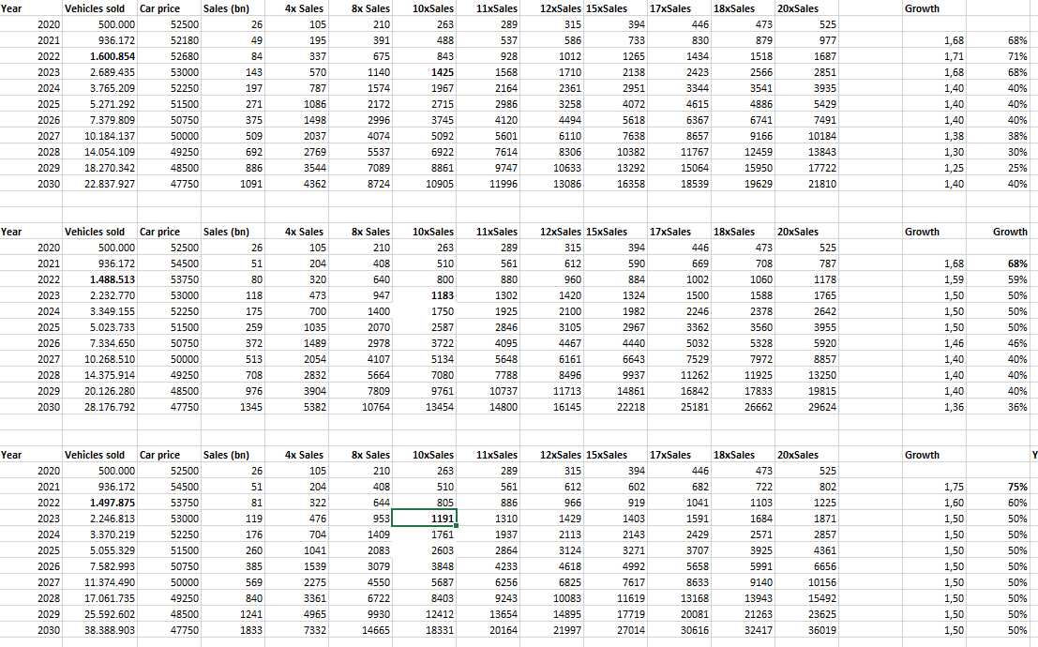This screenshot has height=647, width=1038.
Task: Select the bold 68% cell in second table
Action: (999, 263)
